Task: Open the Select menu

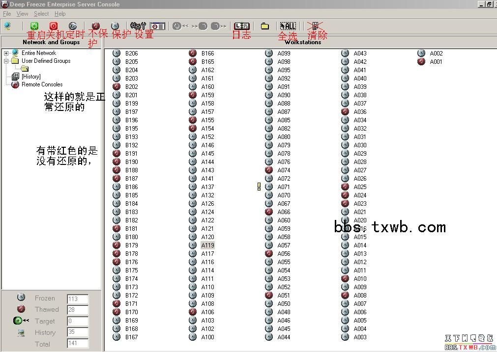Action: pos(41,14)
